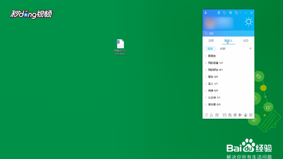Screen dimensions: 283x159
Task: Switch to the 动态 tab
Action: [246, 41]
